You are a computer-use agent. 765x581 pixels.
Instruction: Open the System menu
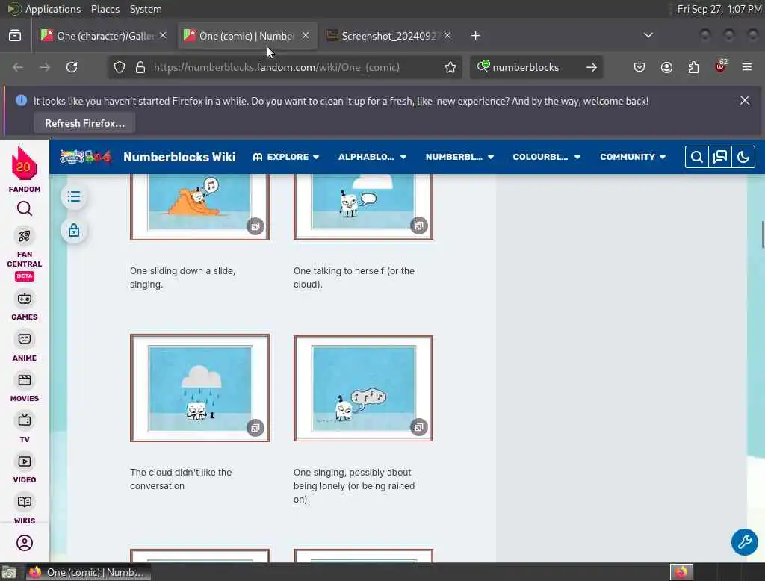(146, 9)
